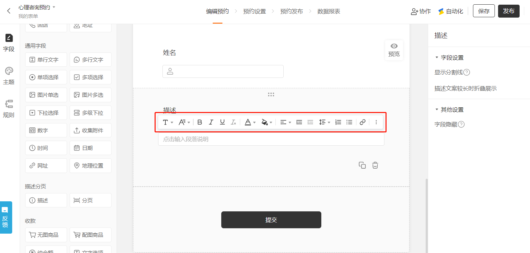Add a 收集附件 field

(90, 130)
